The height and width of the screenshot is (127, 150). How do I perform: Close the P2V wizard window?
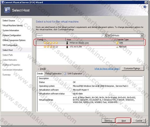click(146, 2)
